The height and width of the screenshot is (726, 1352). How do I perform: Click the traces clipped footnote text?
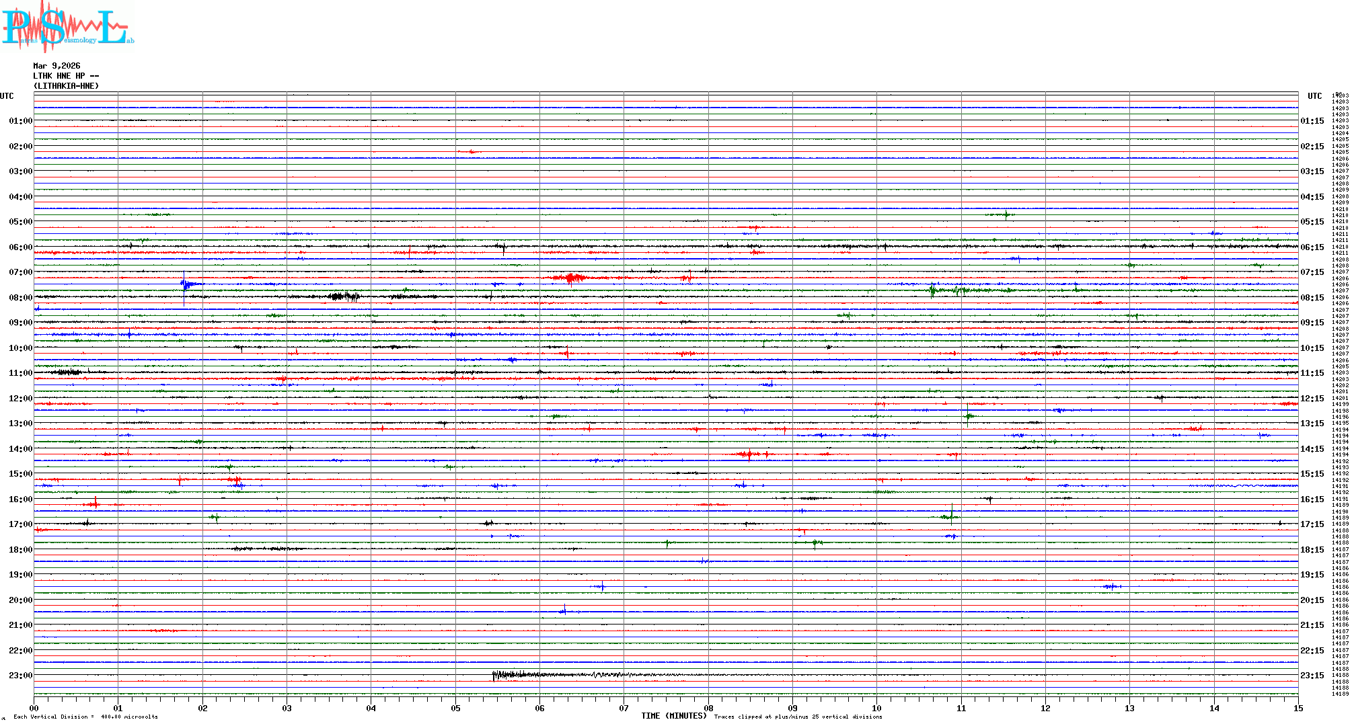coord(798,717)
